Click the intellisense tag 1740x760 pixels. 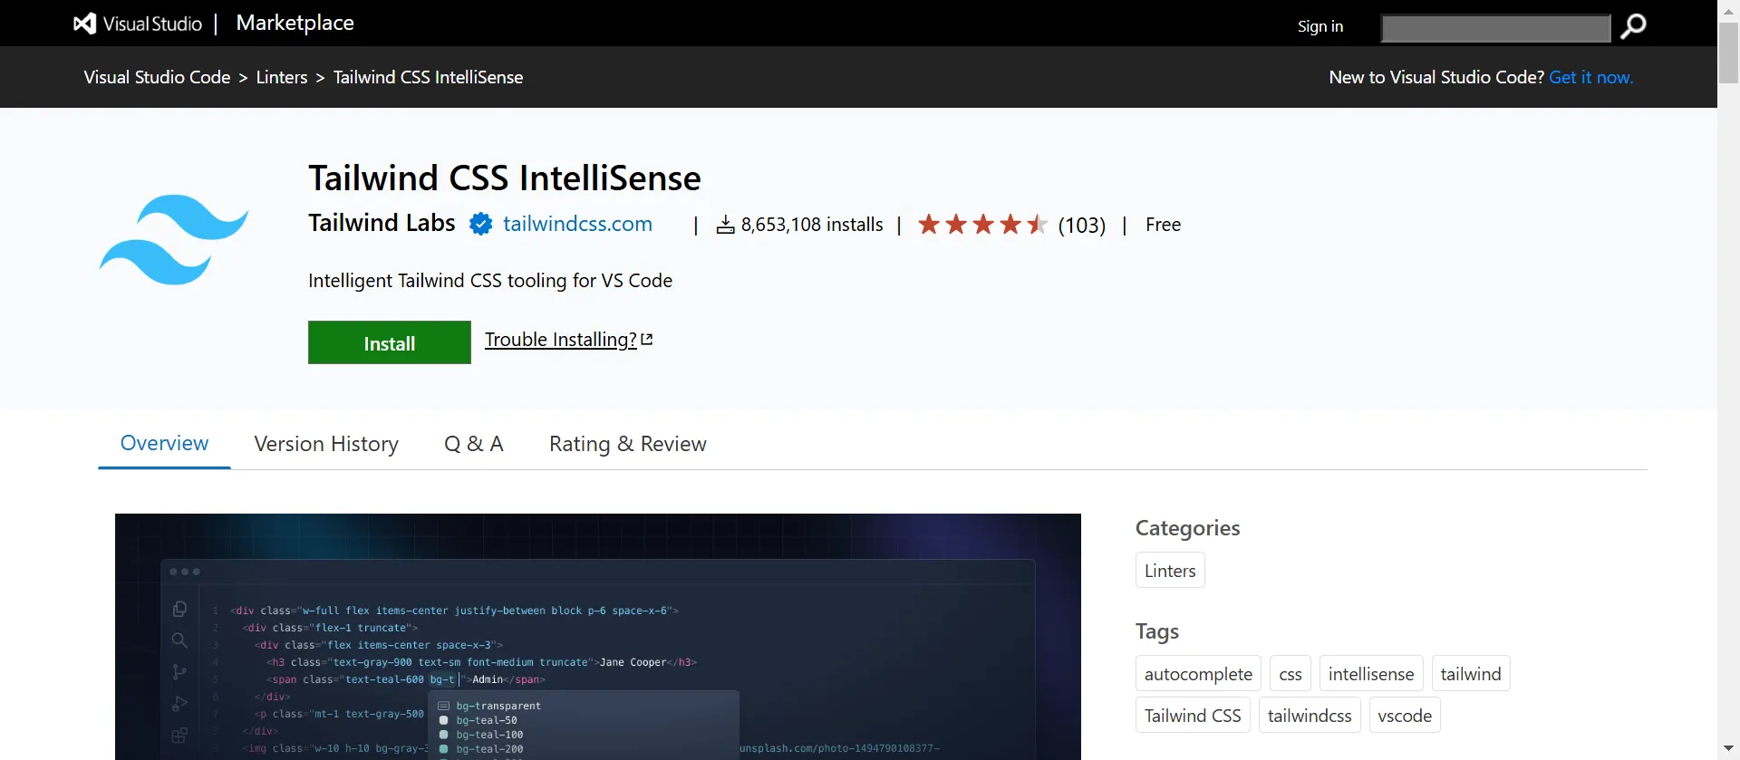point(1371,674)
